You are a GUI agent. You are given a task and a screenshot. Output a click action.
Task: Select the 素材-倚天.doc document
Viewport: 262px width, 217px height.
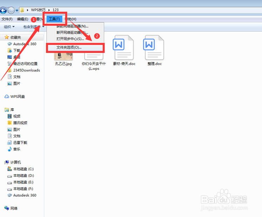pyautogui.click(x=124, y=50)
